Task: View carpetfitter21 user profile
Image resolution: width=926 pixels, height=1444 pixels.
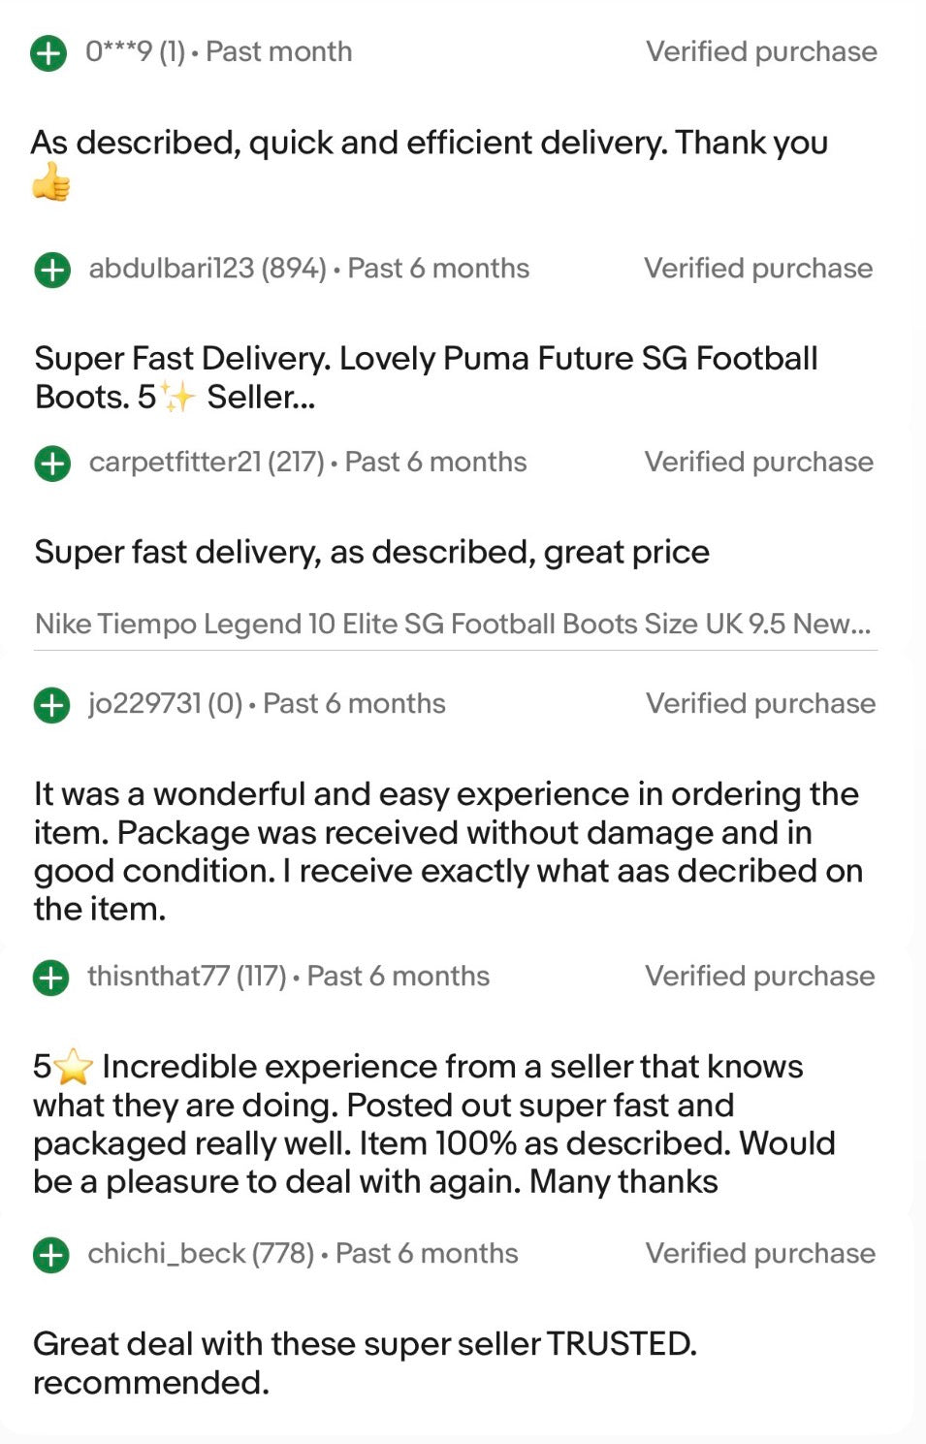Action: coord(175,463)
